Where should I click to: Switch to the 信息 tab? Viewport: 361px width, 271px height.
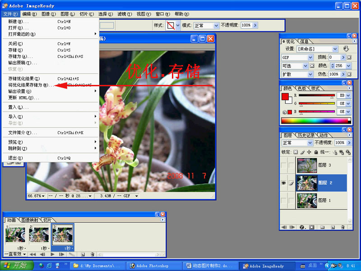click(x=304, y=42)
